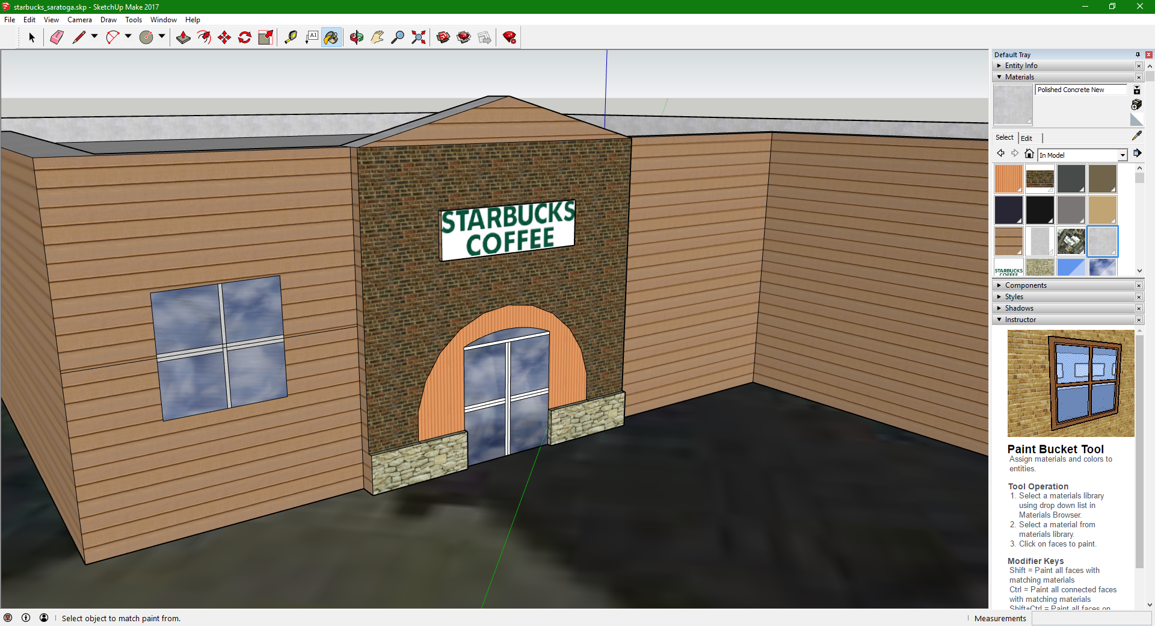Open the Arc tool dropdown arrow
1155x626 pixels.
[128, 37]
